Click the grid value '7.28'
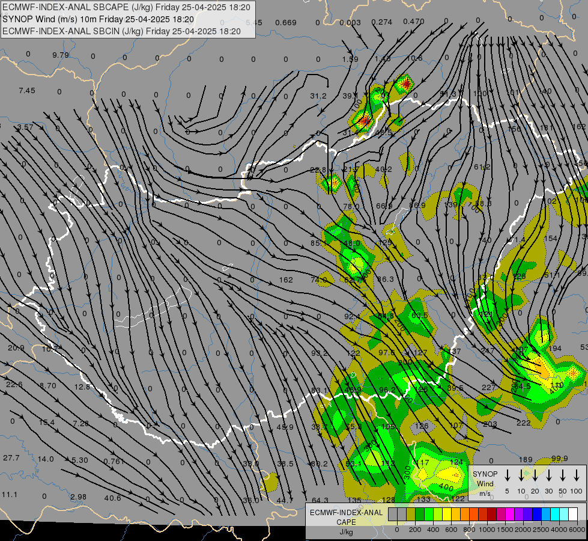The width and height of the screenshot is (588, 541). (81, 424)
